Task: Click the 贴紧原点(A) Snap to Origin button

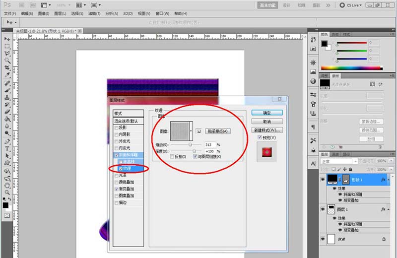Action: pyautogui.click(x=218, y=131)
